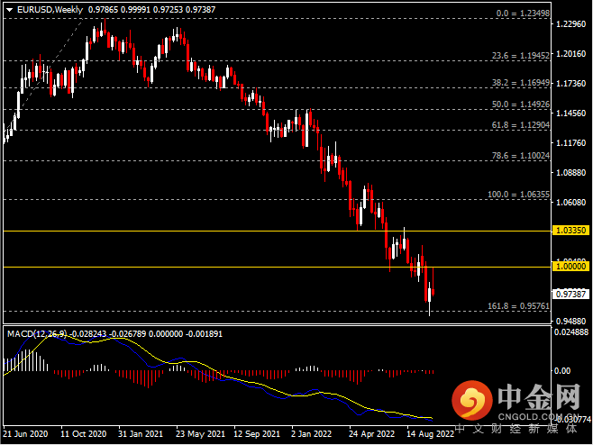
Task: Click the 0.024888 MACD scale value
Action: point(571,332)
